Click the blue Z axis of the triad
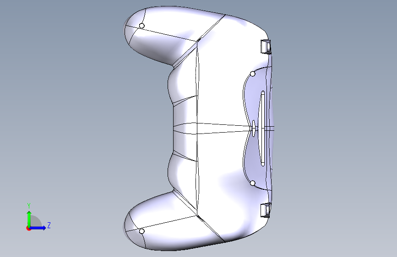 tap(38, 228)
